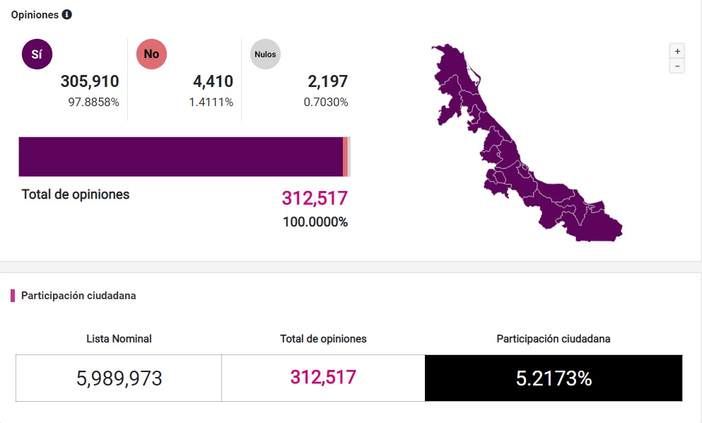Click the pink total 312,517 beside the bar
This screenshot has height=423, width=702.
click(315, 198)
